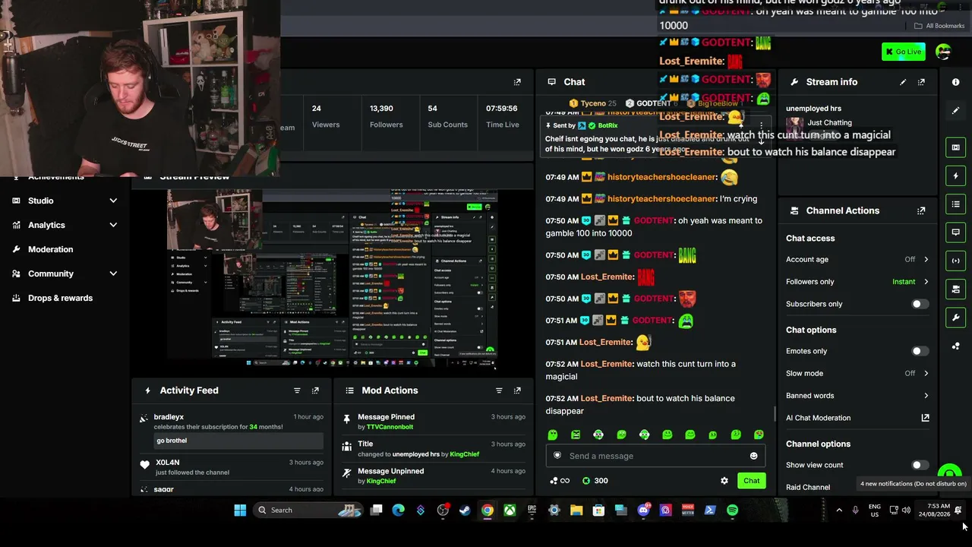Screen dimensions: 972x547
Task: Open Spotify from the taskbar
Action: point(732,511)
